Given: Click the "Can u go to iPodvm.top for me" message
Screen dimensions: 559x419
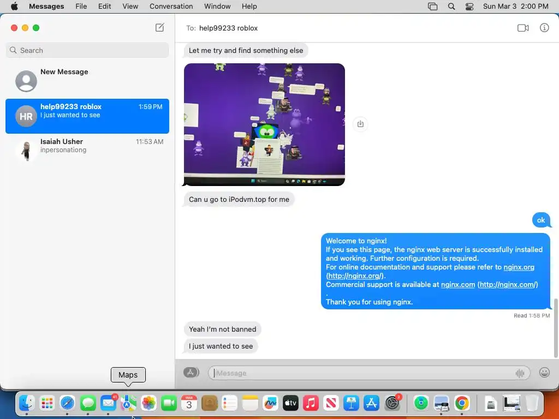Looking at the screenshot, I should [239, 200].
